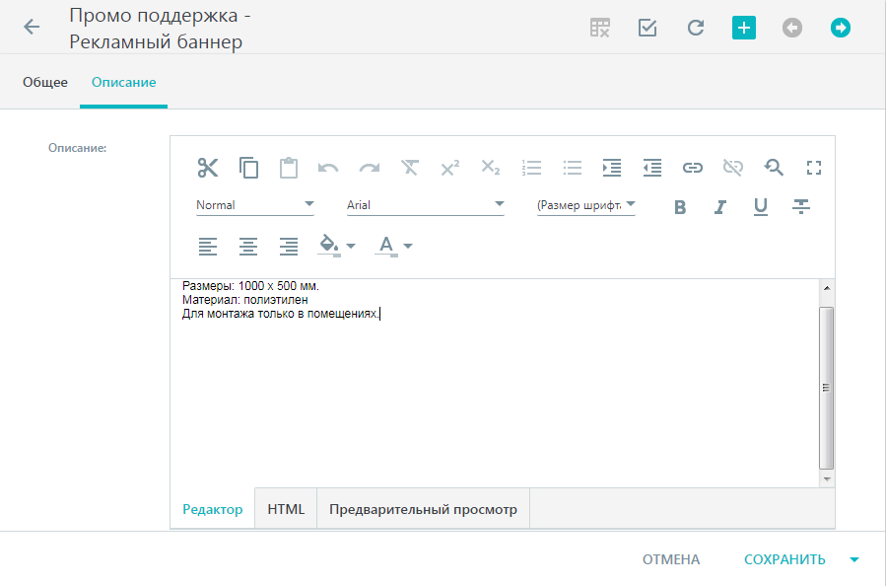Switch to the HTML tab
Screen dimensions: 886x586
[x=286, y=509]
